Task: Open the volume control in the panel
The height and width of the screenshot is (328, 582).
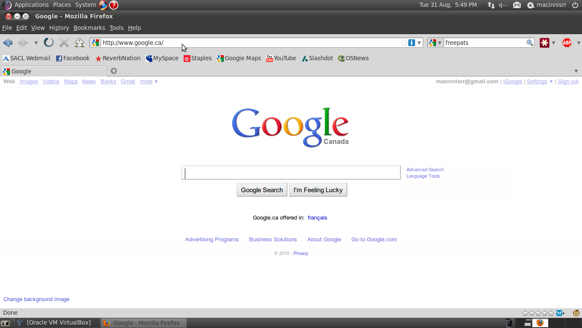Action: tap(503, 5)
